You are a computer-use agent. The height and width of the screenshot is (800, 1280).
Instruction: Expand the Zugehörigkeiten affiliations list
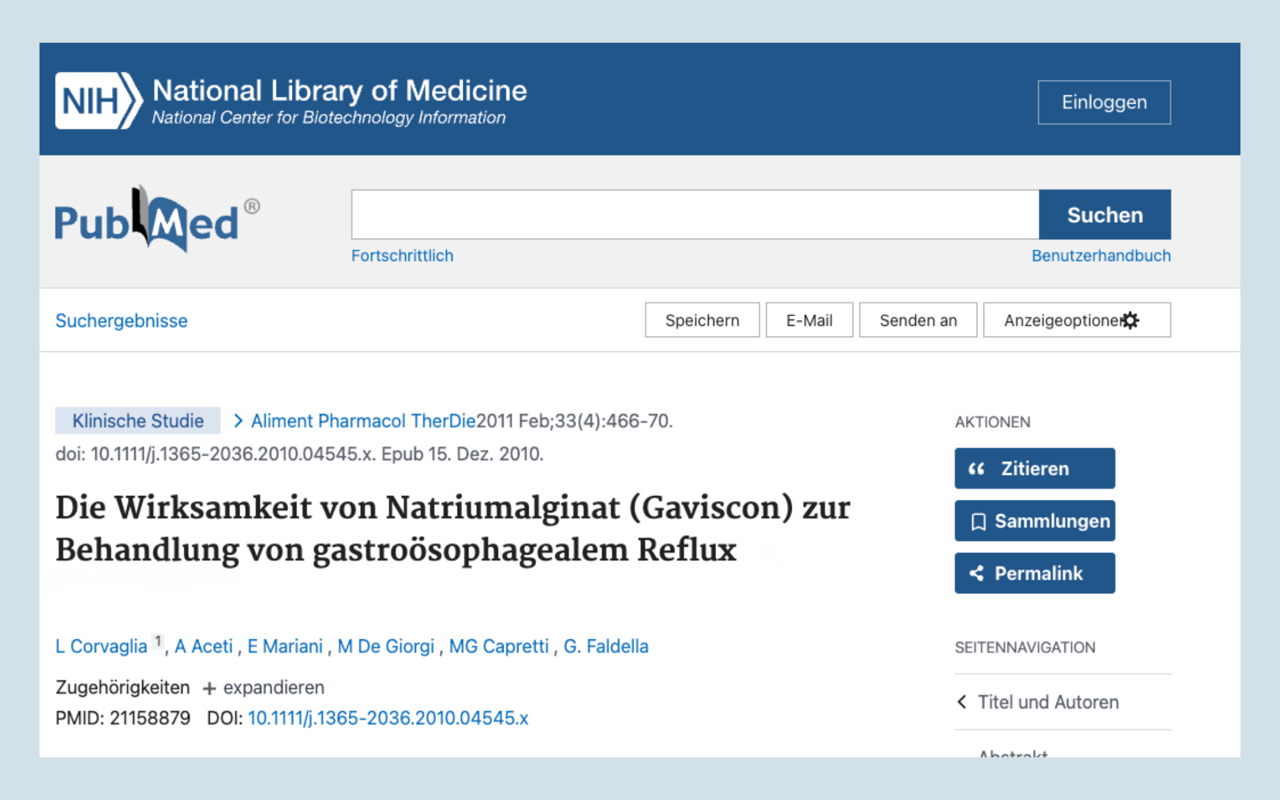click(273, 688)
